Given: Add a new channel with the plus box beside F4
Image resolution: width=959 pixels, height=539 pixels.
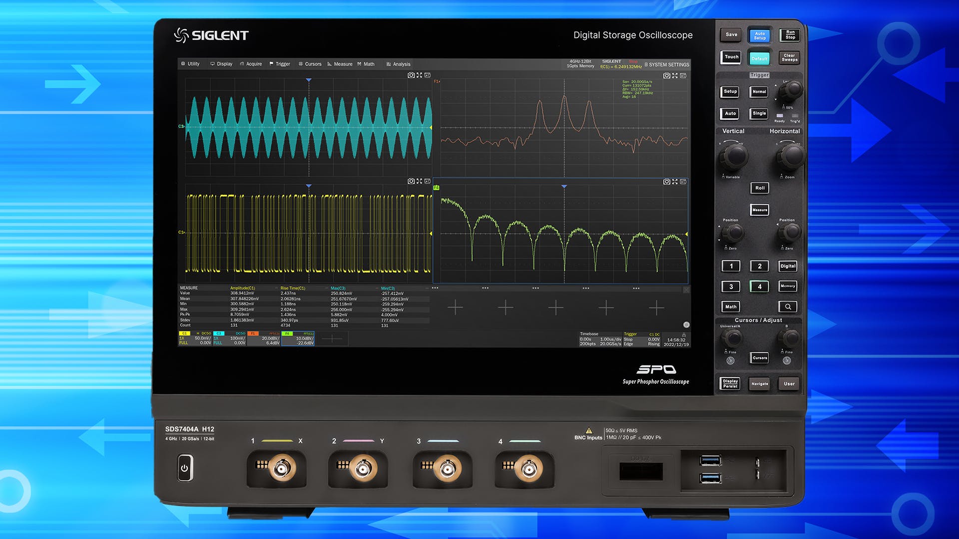Looking at the screenshot, I should [x=332, y=339].
